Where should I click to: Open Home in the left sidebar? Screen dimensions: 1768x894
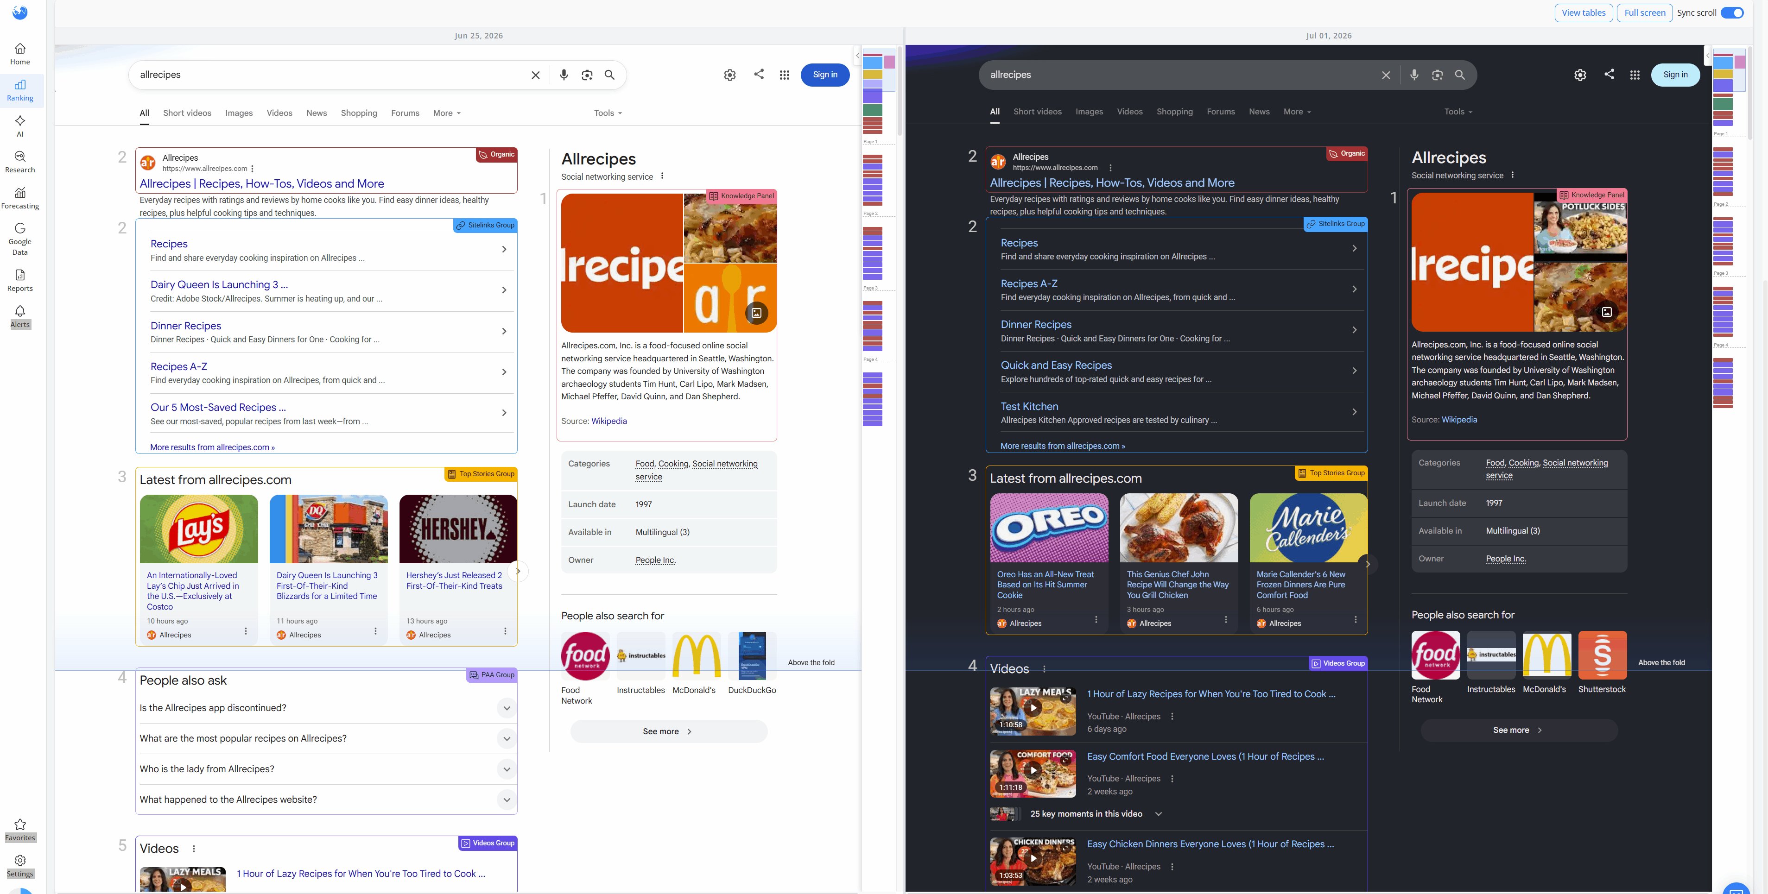20,54
